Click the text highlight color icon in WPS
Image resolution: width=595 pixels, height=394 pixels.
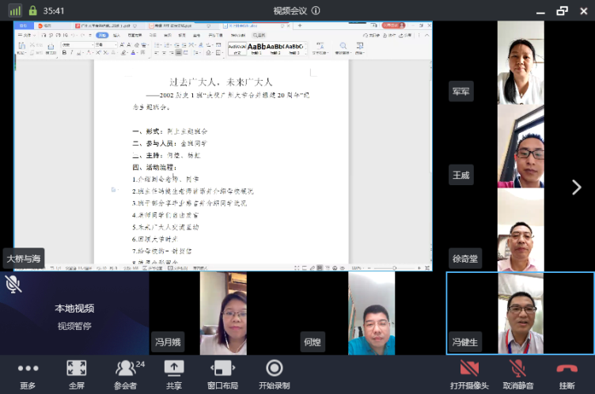(123, 52)
